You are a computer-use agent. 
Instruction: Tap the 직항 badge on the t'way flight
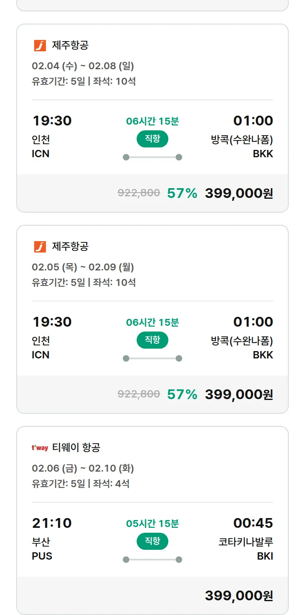tap(152, 541)
